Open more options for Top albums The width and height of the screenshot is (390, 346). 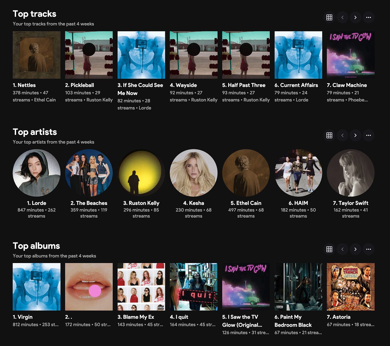[369, 249]
